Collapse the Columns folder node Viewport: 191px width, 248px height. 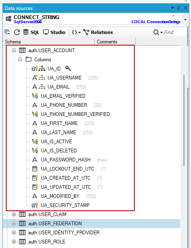click(20, 60)
